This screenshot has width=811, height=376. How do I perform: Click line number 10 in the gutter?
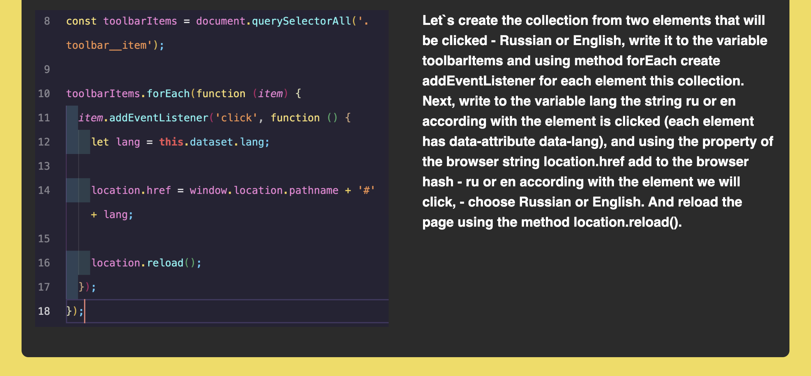coord(44,93)
